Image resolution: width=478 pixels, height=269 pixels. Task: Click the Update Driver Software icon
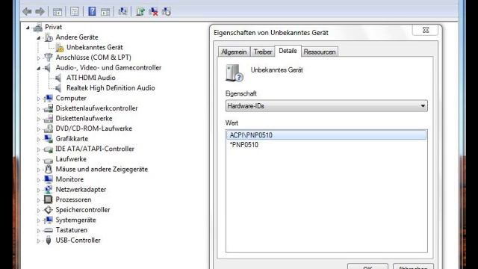[x=140, y=12]
